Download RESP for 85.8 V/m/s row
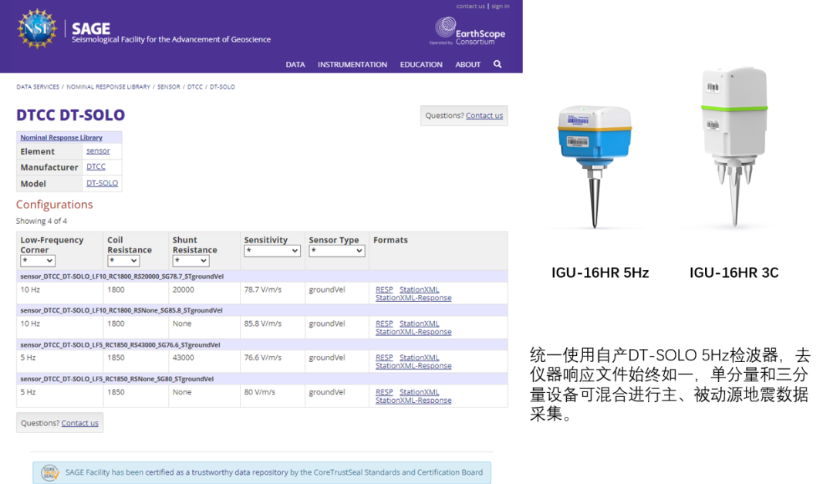Screen dimensions: 833x484 [384, 323]
